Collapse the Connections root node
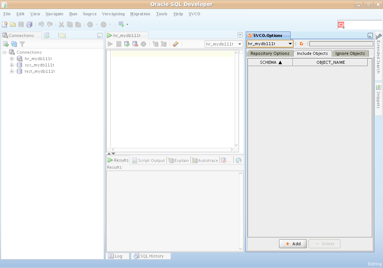The image size is (383, 268). [x=4, y=52]
